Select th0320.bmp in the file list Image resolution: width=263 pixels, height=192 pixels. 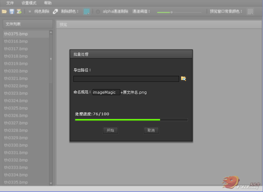[x=26, y=71]
